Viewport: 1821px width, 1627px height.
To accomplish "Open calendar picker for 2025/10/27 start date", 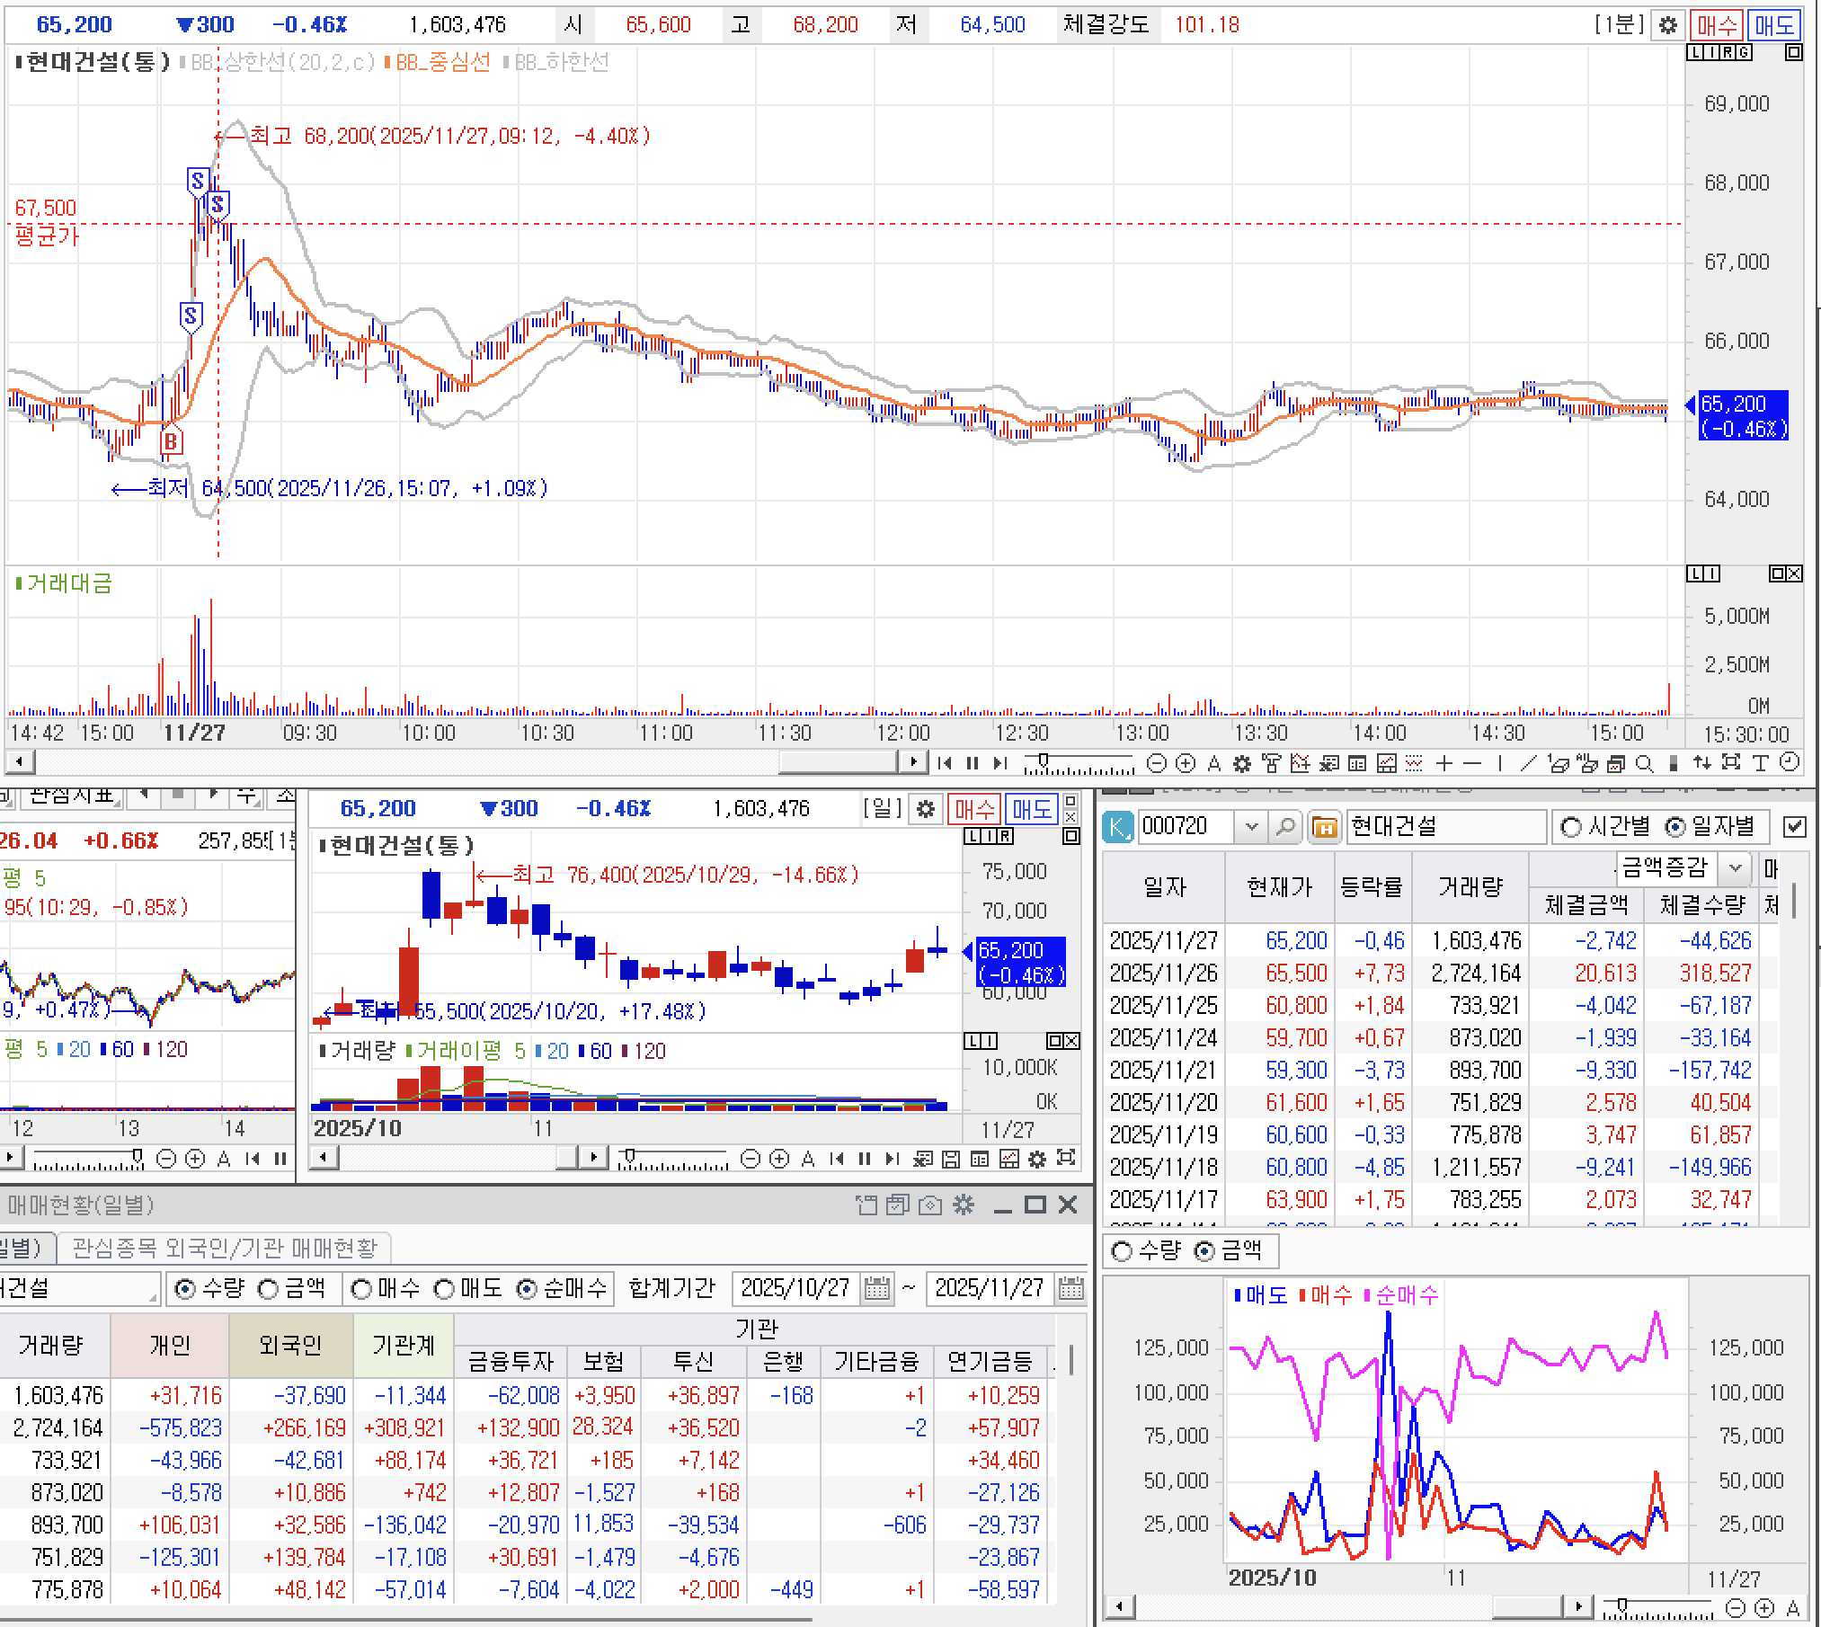I will [x=877, y=1289].
